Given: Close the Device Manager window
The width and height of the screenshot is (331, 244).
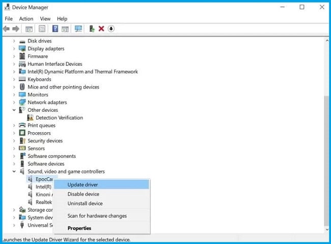Looking at the screenshot, I should (322, 7).
